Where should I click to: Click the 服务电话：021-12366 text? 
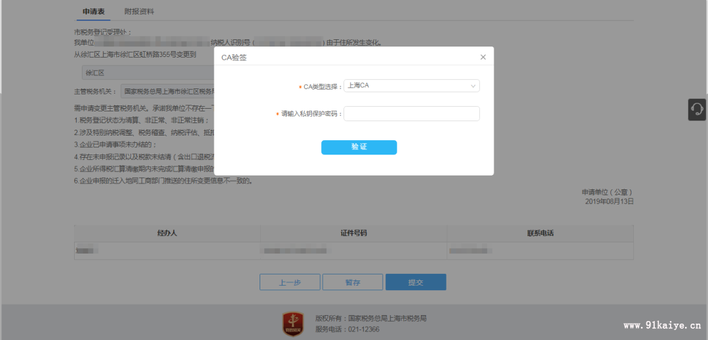pyautogui.click(x=347, y=329)
